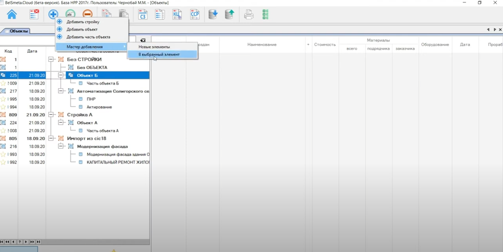Collapse the 'Без СТРОЙКИ' tree node
This screenshot has width=503, height=252.
click(x=52, y=59)
